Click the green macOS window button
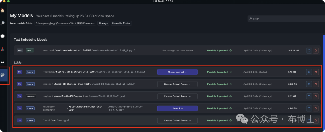 pyautogui.click(x=8, y=1)
